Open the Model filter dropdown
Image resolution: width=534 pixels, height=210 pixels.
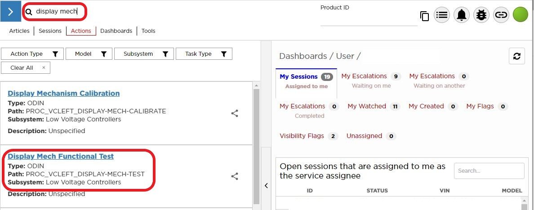(89, 54)
